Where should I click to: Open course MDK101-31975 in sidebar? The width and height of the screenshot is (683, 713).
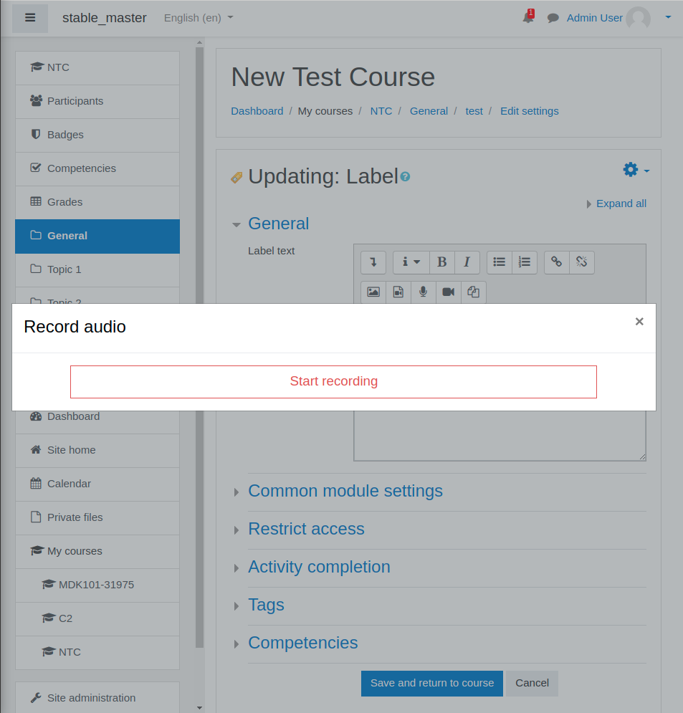pos(97,585)
